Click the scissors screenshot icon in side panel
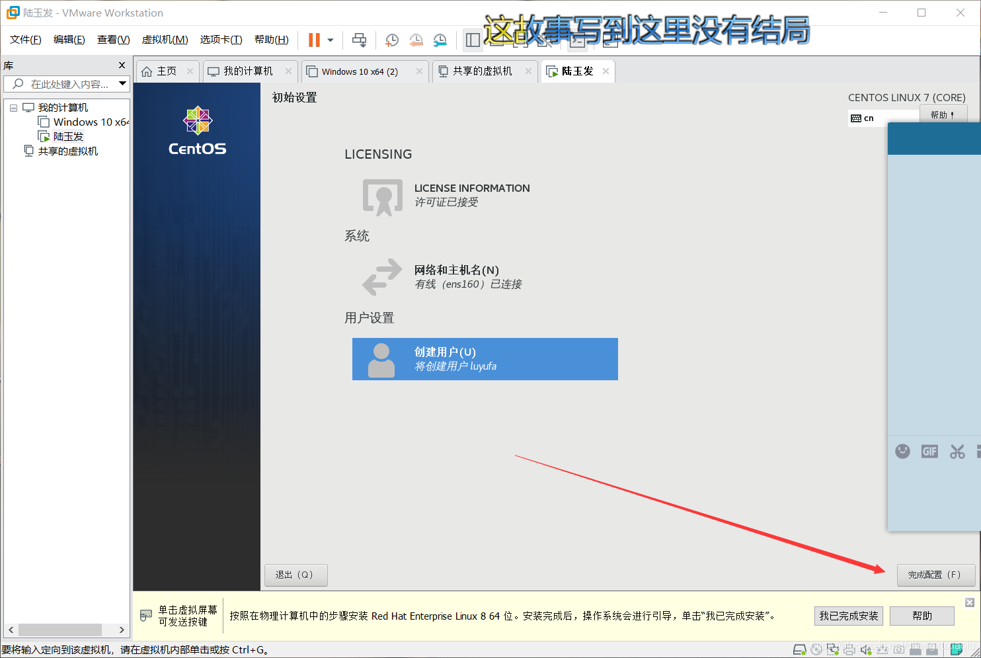Screen dimensions: 981x658 pos(957,451)
